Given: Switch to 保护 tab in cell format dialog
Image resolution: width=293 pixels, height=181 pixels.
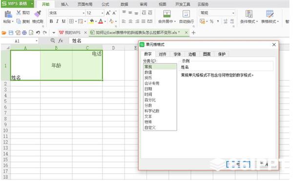Looking at the screenshot, I should coord(222,54).
